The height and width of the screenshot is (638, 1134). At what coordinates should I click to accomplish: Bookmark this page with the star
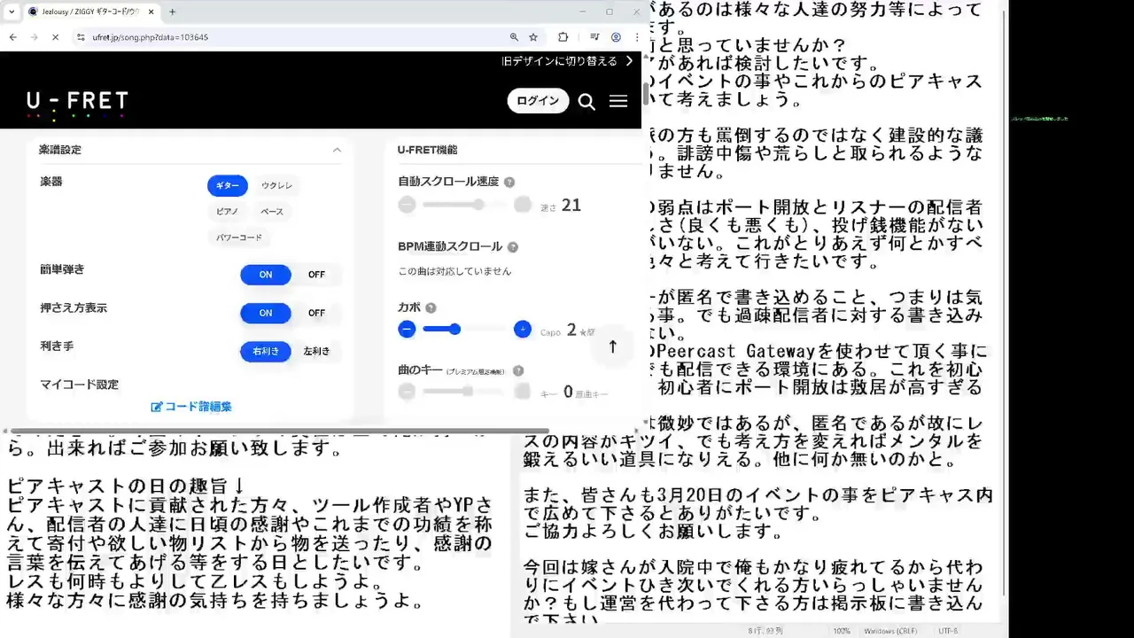(533, 37)
